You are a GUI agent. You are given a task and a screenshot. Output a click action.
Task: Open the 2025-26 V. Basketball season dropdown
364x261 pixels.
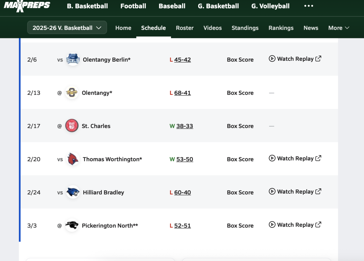[x=67, y=28]
